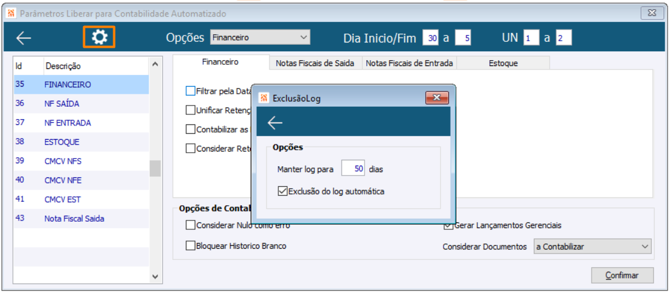Image resolution: width=670 pixels, height=293 pixels.
Task: Open the Estoque tab
Action: pos(503,63)
